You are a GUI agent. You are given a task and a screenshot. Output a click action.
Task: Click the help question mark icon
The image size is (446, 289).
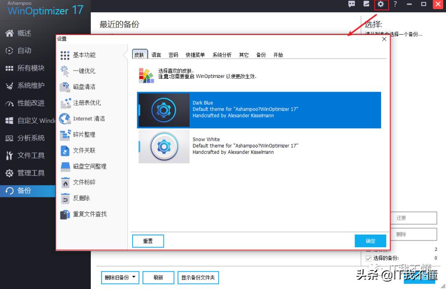click(395, 5)
